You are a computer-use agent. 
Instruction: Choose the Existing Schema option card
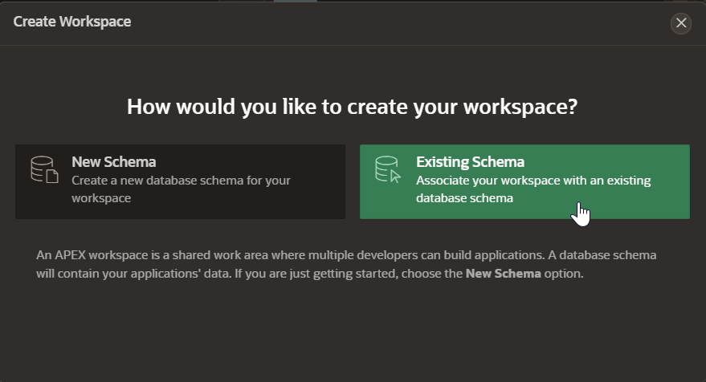pos(524,181)
